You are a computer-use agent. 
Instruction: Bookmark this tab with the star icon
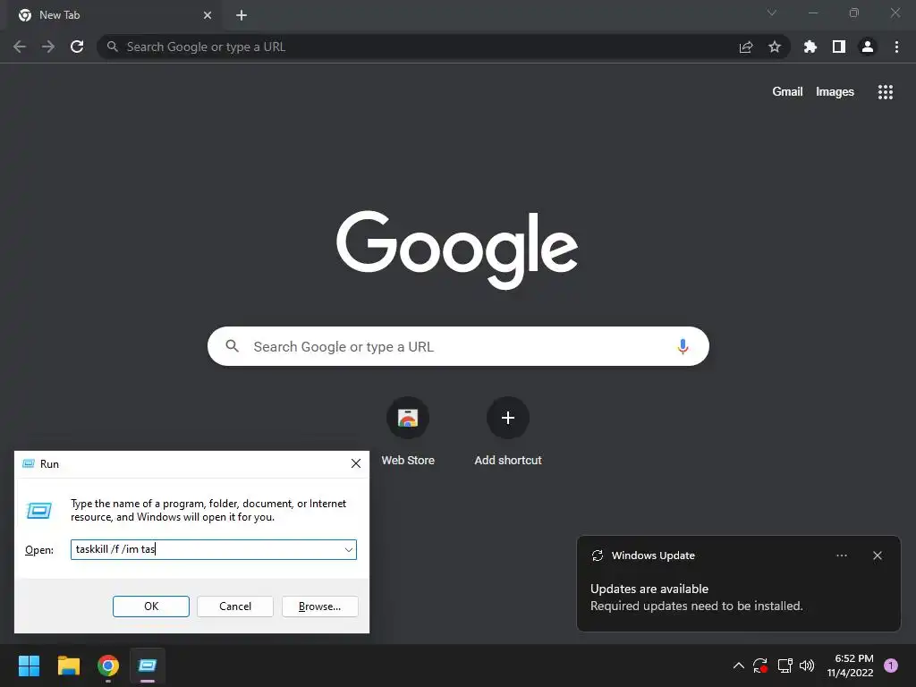[x=775, y=47]
